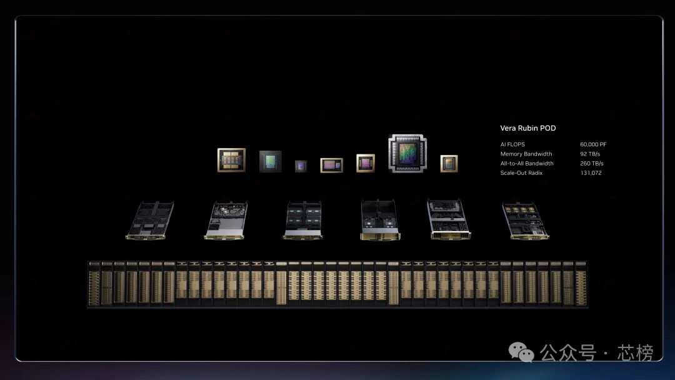Select the smallest purple chip image
Image resolution: width=675 pixels, height=380 pixels.
pyautogui.click(x=301, y=166)
